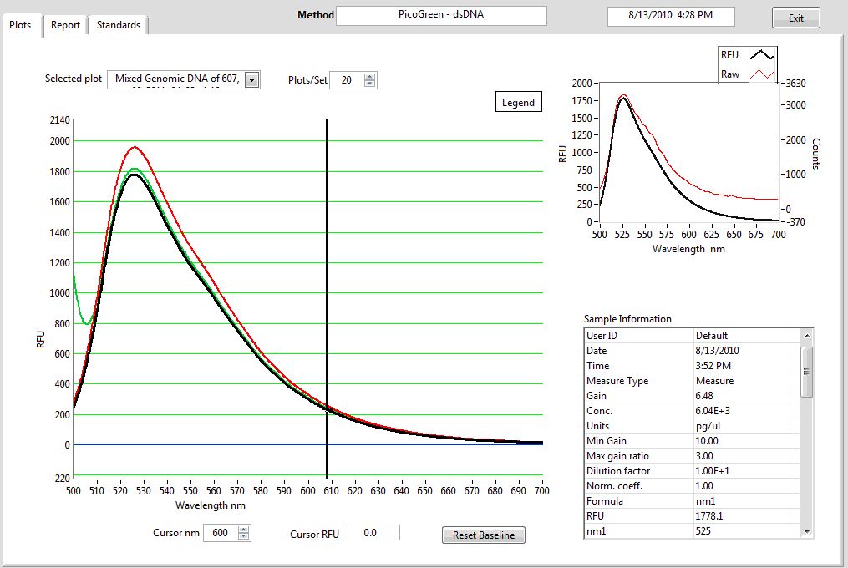Click the Raw red line legend swatch
Screen dimensions: 848x568
761,74
